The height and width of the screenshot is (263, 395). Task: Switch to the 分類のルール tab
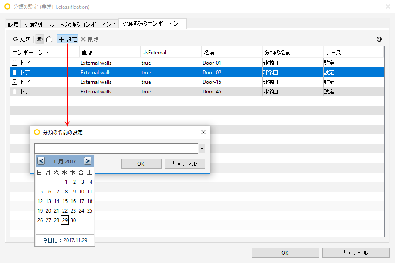point(39,24)
